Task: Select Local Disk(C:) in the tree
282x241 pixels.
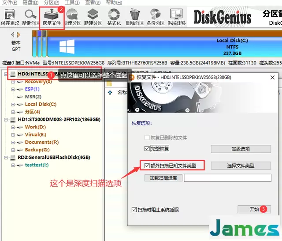Action: pos(41,104)
